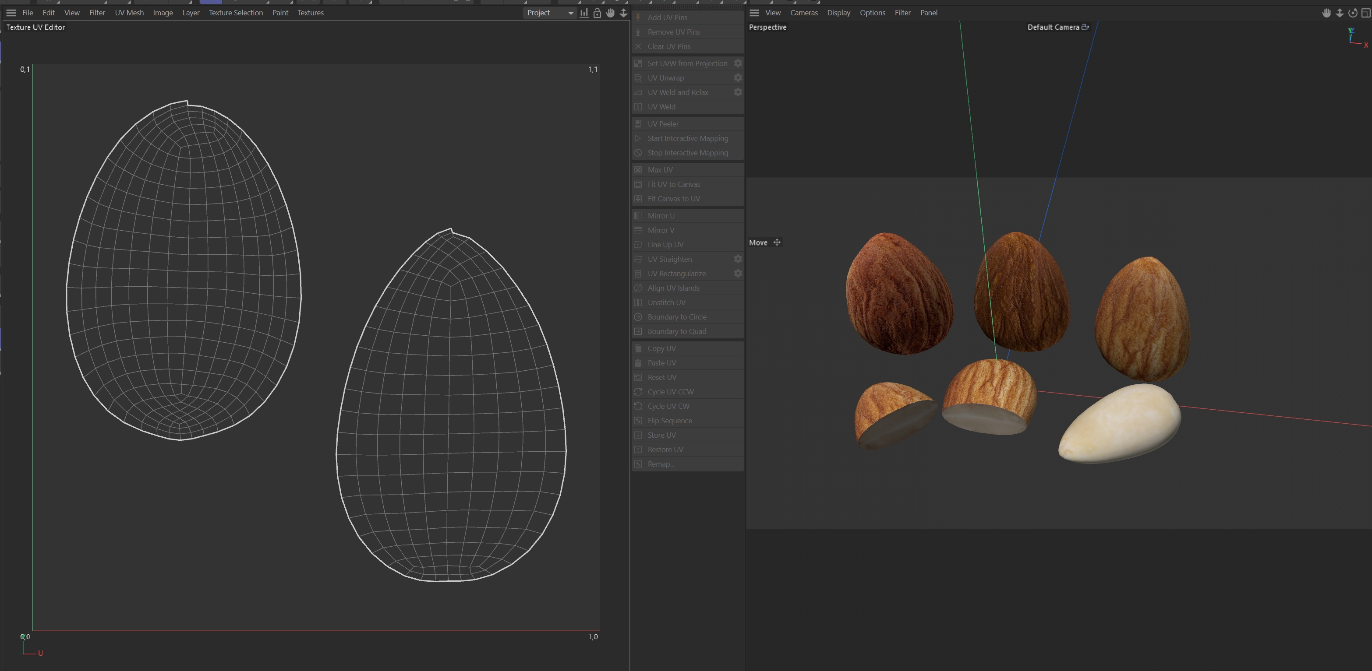Click the viewport pan hand icon
This screenshot has height=671, width=1372.
(1326, 13)
